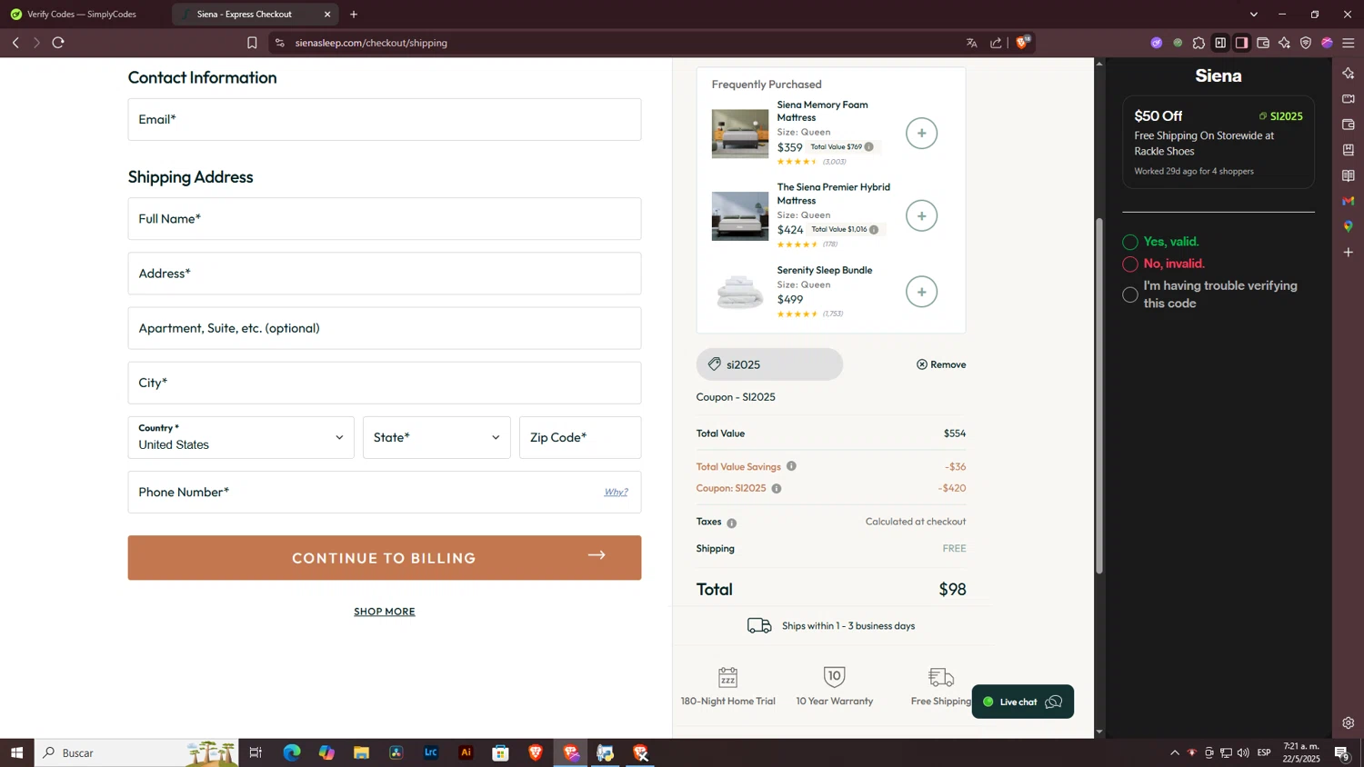
Task: Open the Live chat button
Action: click(1023, 702)
